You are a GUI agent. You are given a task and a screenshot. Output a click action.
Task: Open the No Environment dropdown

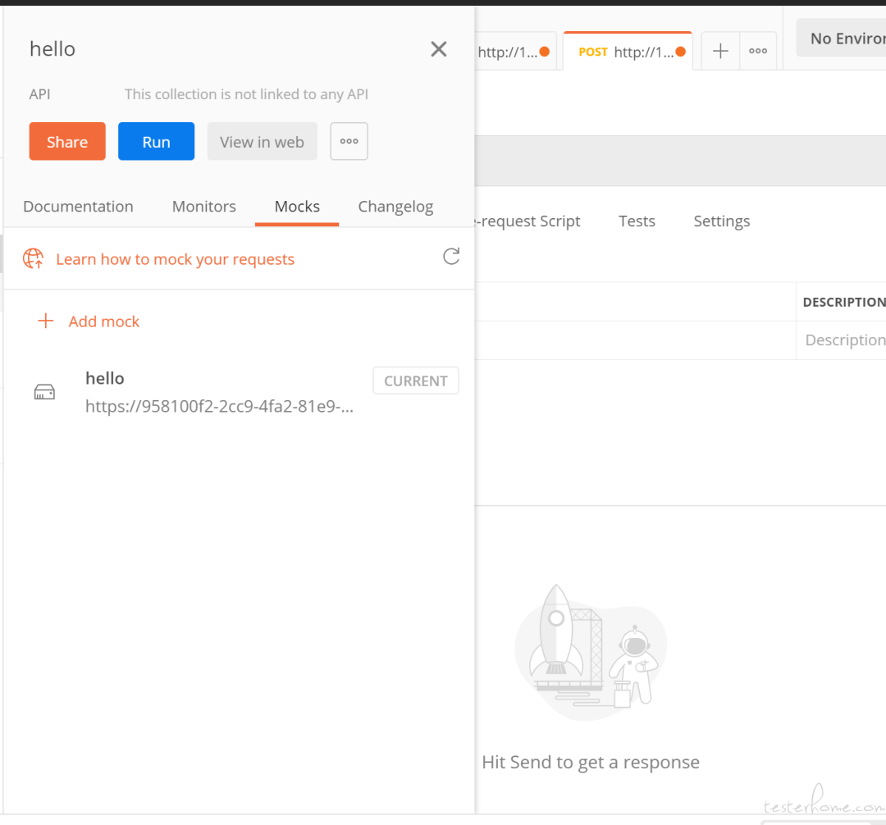point(842,39)
